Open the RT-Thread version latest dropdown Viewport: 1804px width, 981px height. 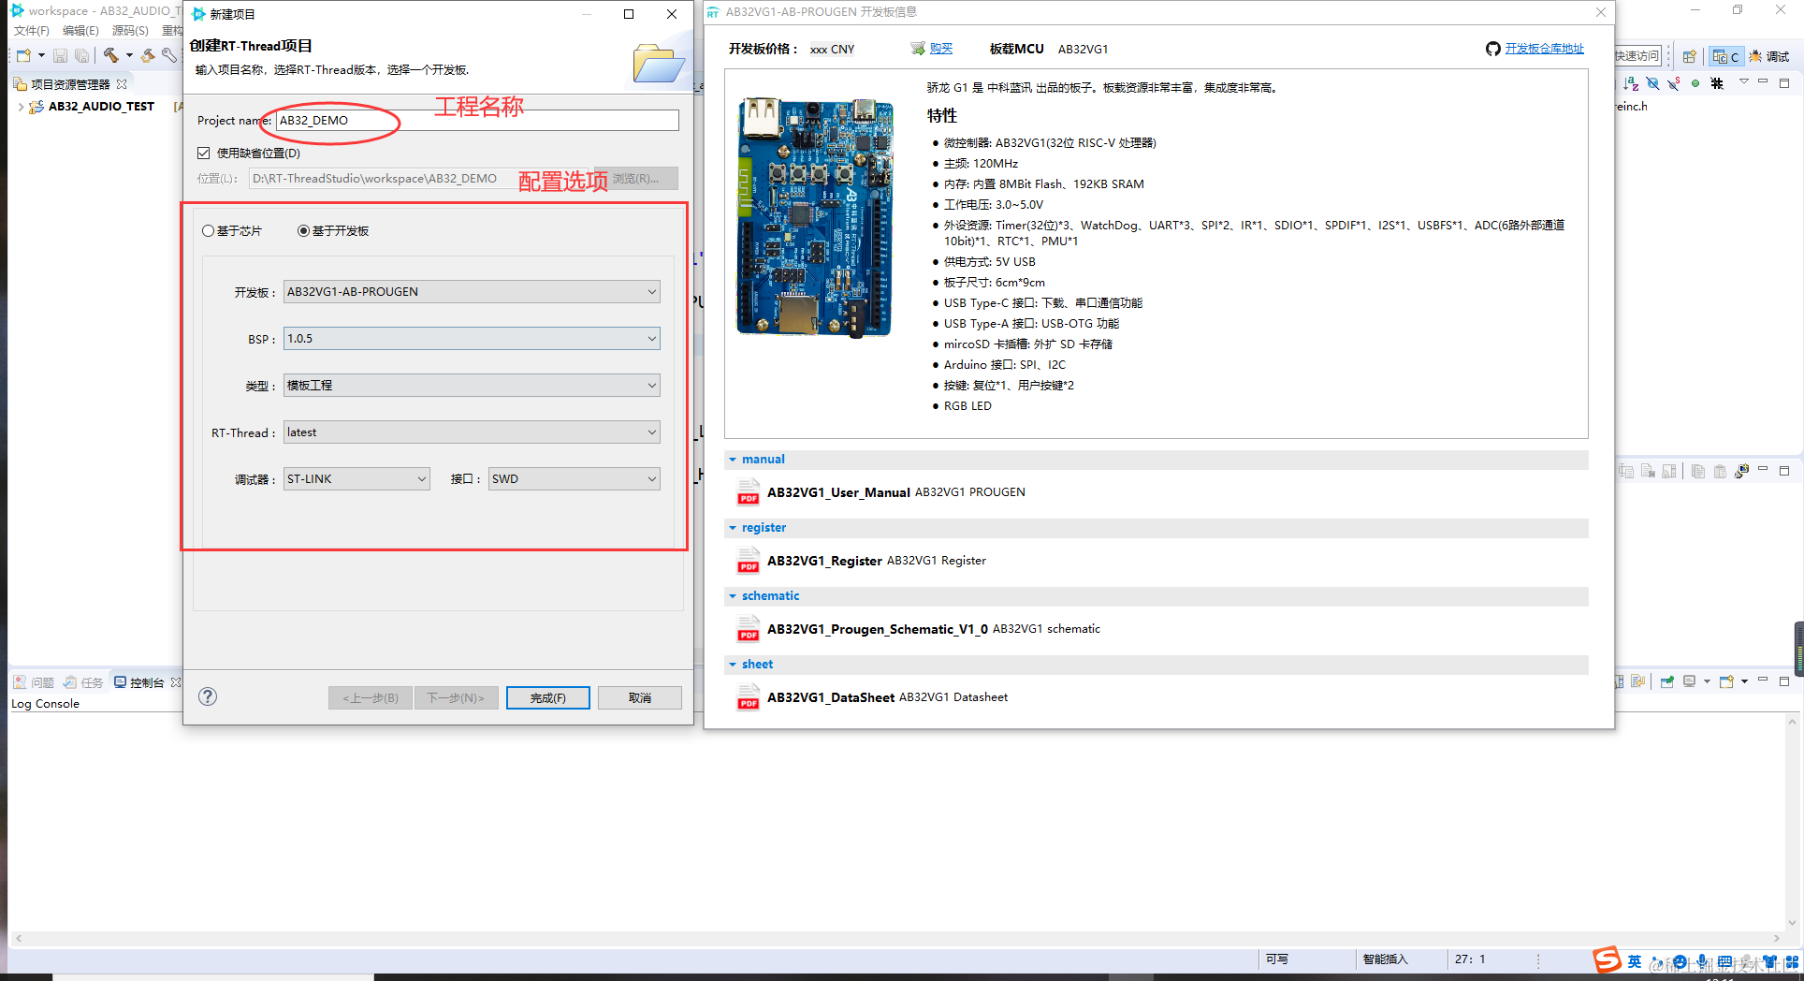pyautogui.click(x=472, y=432)
